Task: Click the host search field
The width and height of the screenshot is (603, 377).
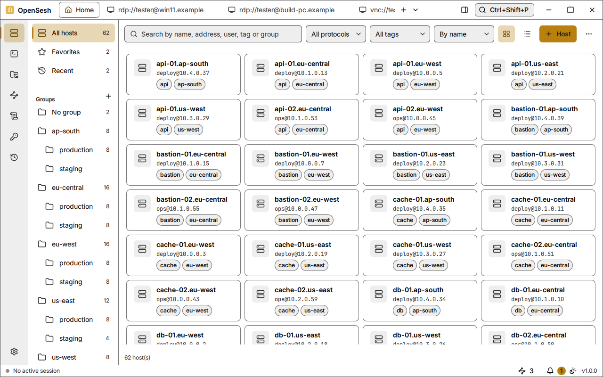Action: pos(213,34)
